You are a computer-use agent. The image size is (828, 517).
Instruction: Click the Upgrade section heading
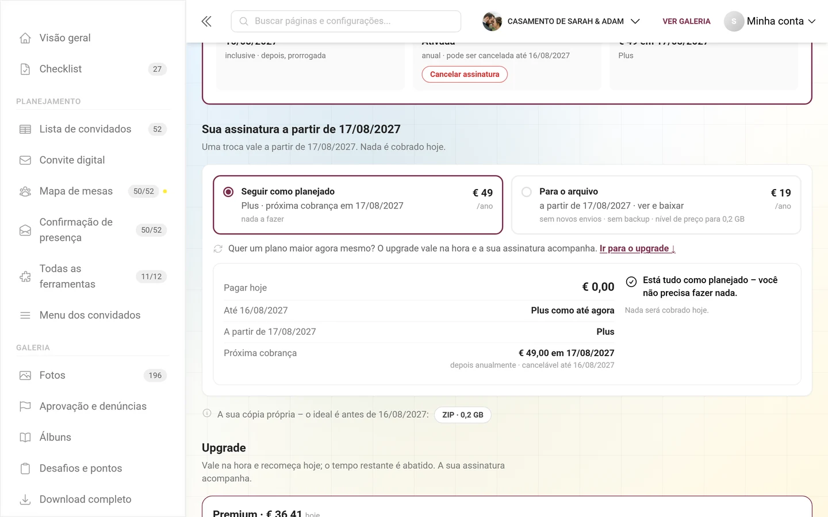(x=224, y=448)
